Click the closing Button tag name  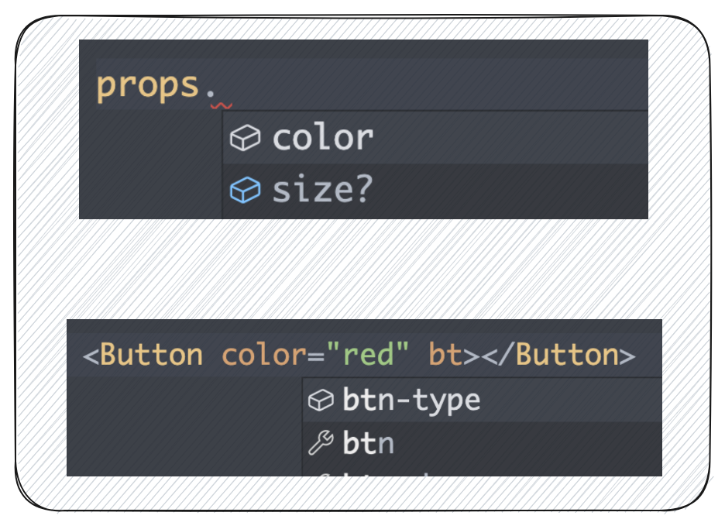click(x=567, y=355)
